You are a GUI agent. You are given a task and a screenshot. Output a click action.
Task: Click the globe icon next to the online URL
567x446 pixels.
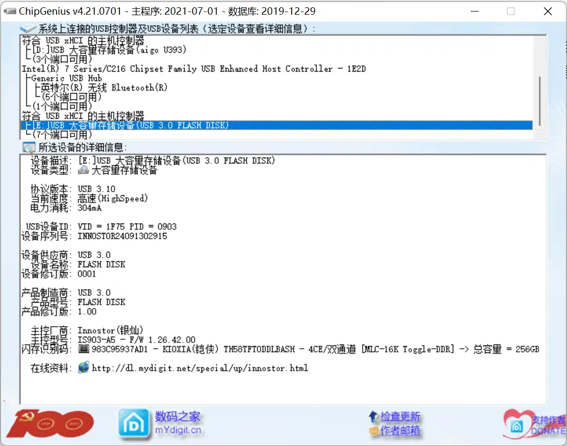click(84, 367)
